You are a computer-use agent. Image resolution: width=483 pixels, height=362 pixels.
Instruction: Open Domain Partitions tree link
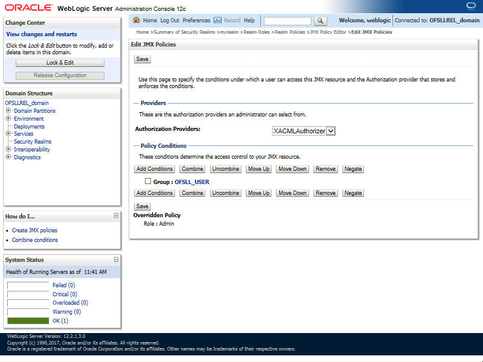click(x=35, y=111)
